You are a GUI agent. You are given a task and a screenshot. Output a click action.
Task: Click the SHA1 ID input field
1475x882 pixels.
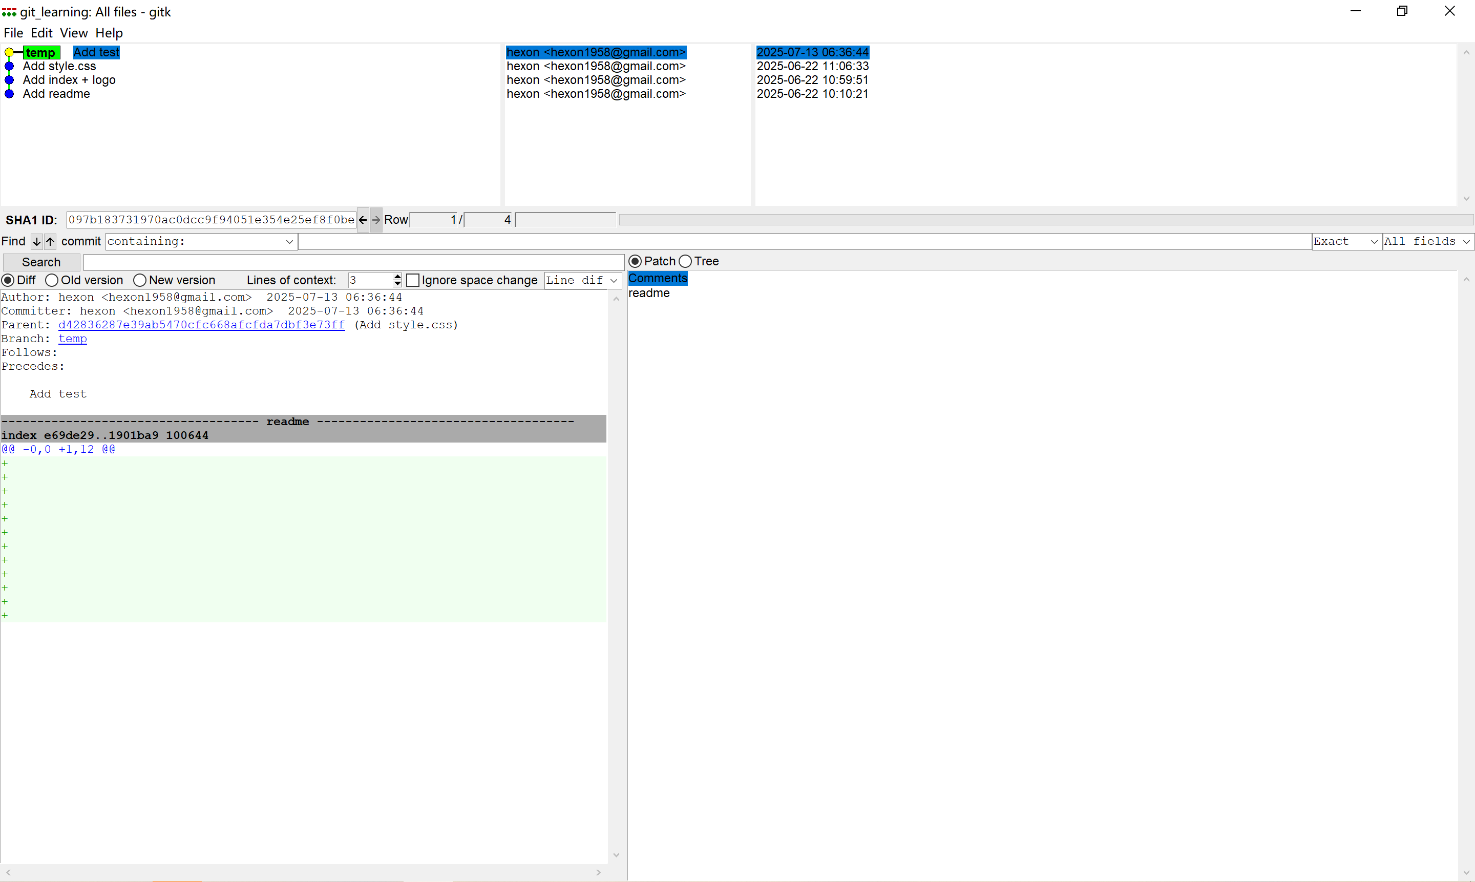(x=211, y=220)
